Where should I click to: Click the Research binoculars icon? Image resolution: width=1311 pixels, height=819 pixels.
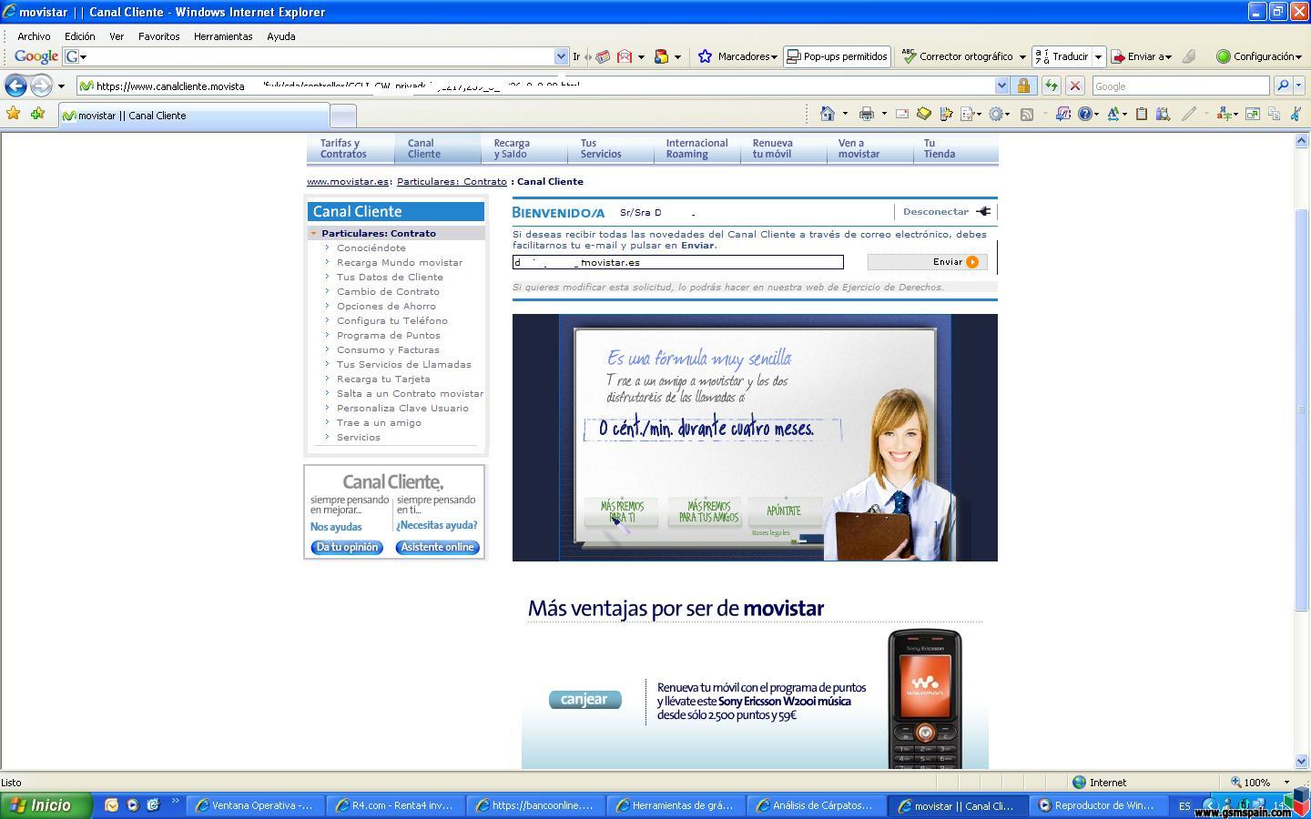[1163, 114]
